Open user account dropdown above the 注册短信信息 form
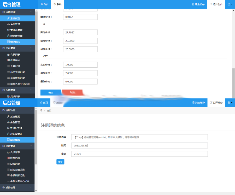 [230, 103]
